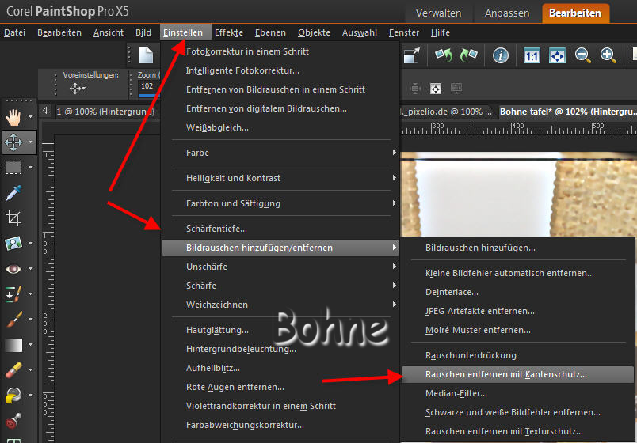The width and height of the screenshot is (637, 443).
Task: Select the Crop tool
Action: 13,218
